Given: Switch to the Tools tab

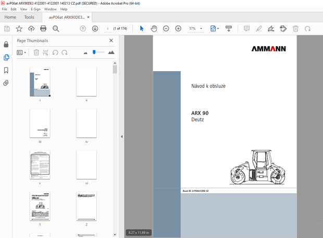Looking at the screenshot, I should click(29, 17).
